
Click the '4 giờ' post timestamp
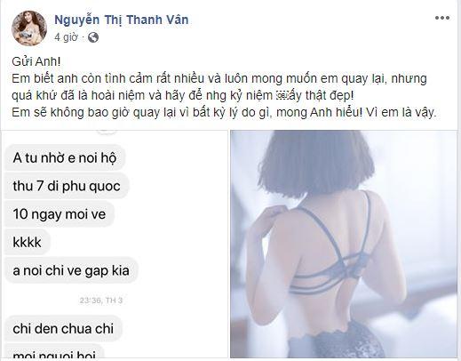(66, 37)
